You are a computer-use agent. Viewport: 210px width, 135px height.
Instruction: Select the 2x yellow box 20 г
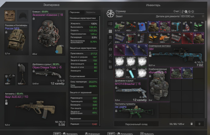pos(153,38)
